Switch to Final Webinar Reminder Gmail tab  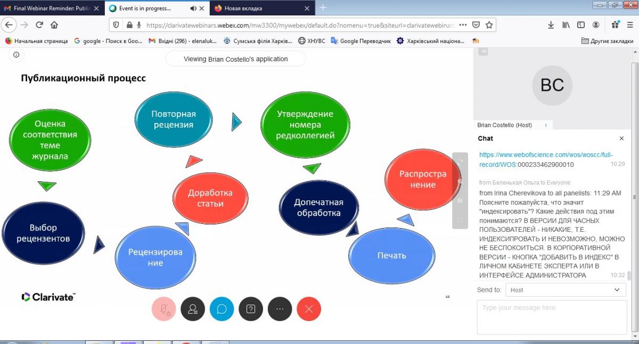[x=48, y=8]
